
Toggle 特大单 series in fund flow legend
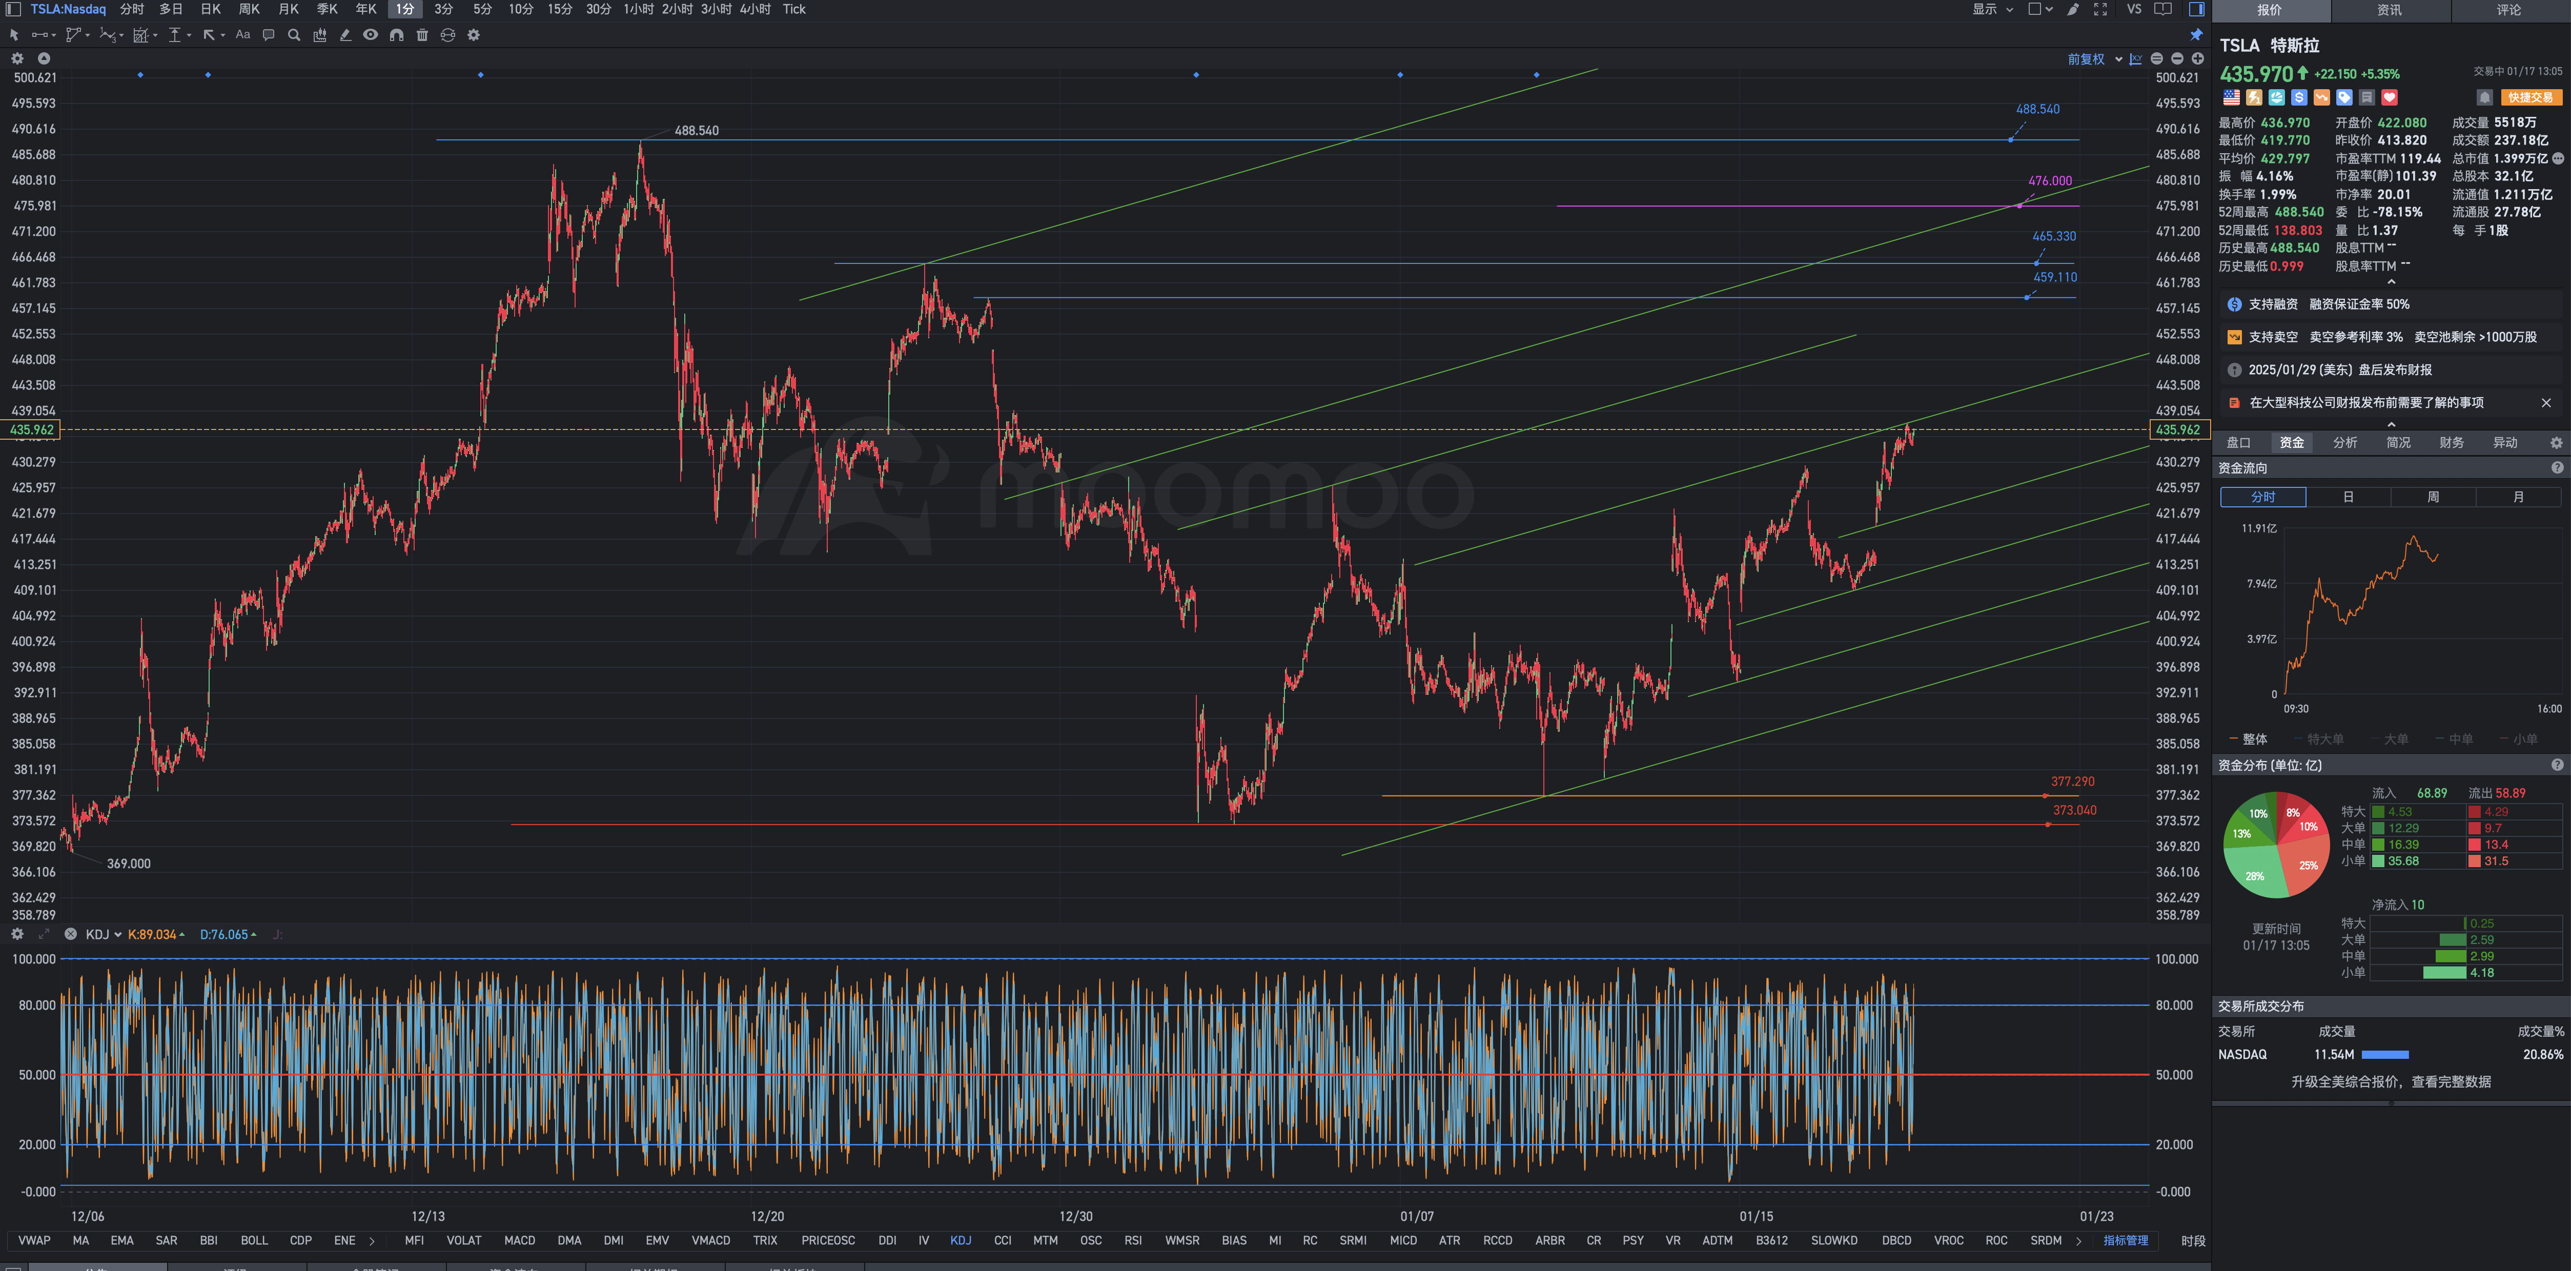2318,739
